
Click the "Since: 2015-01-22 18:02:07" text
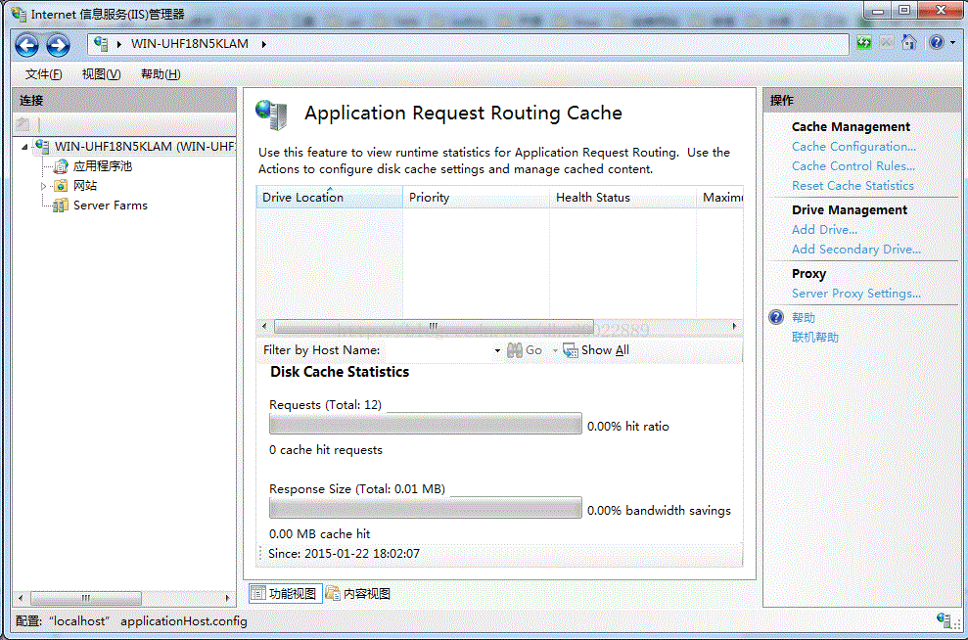coord(344,554)
